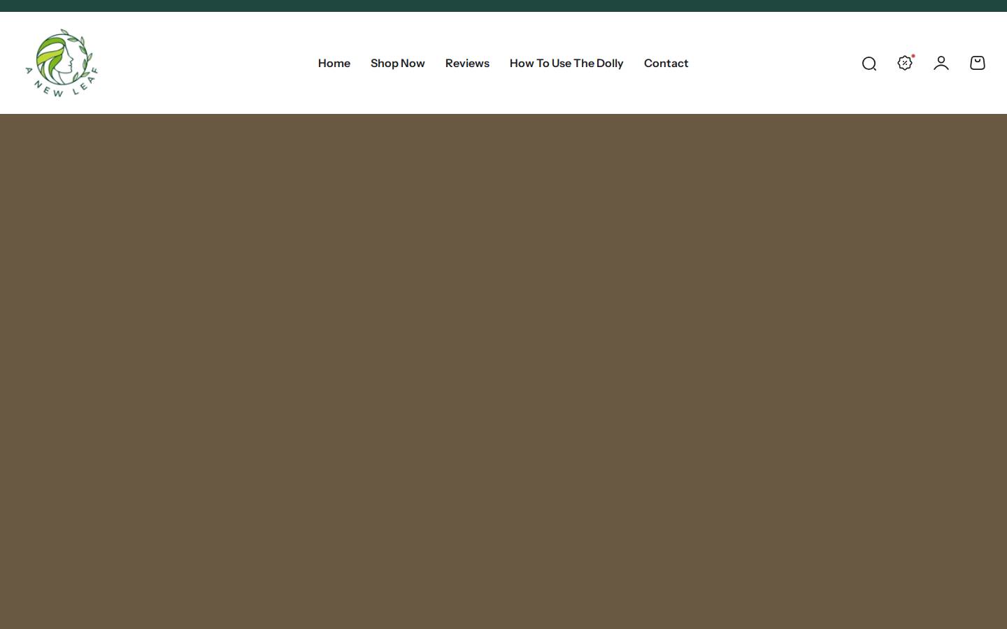Open the shopping cart bag icon
This screenshot has height=629, width=1007.
pos(978,63)
